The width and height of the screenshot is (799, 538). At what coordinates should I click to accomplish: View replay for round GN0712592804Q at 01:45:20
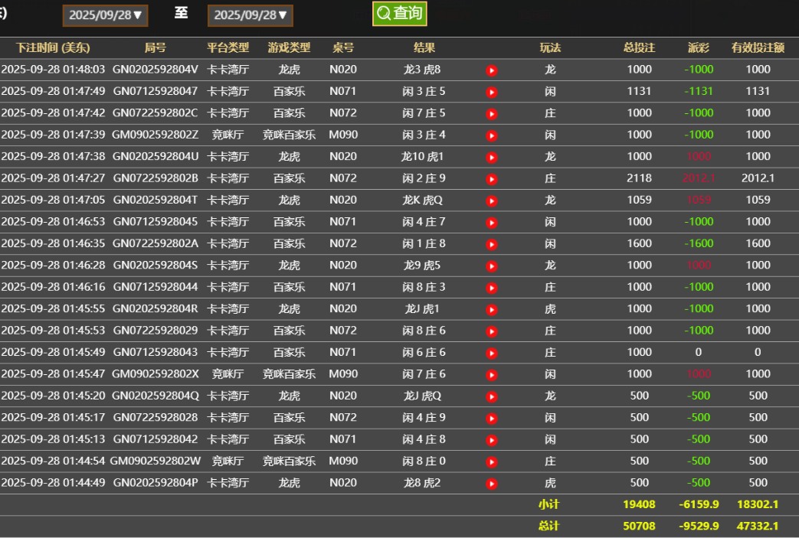click(x=491, y=396)
